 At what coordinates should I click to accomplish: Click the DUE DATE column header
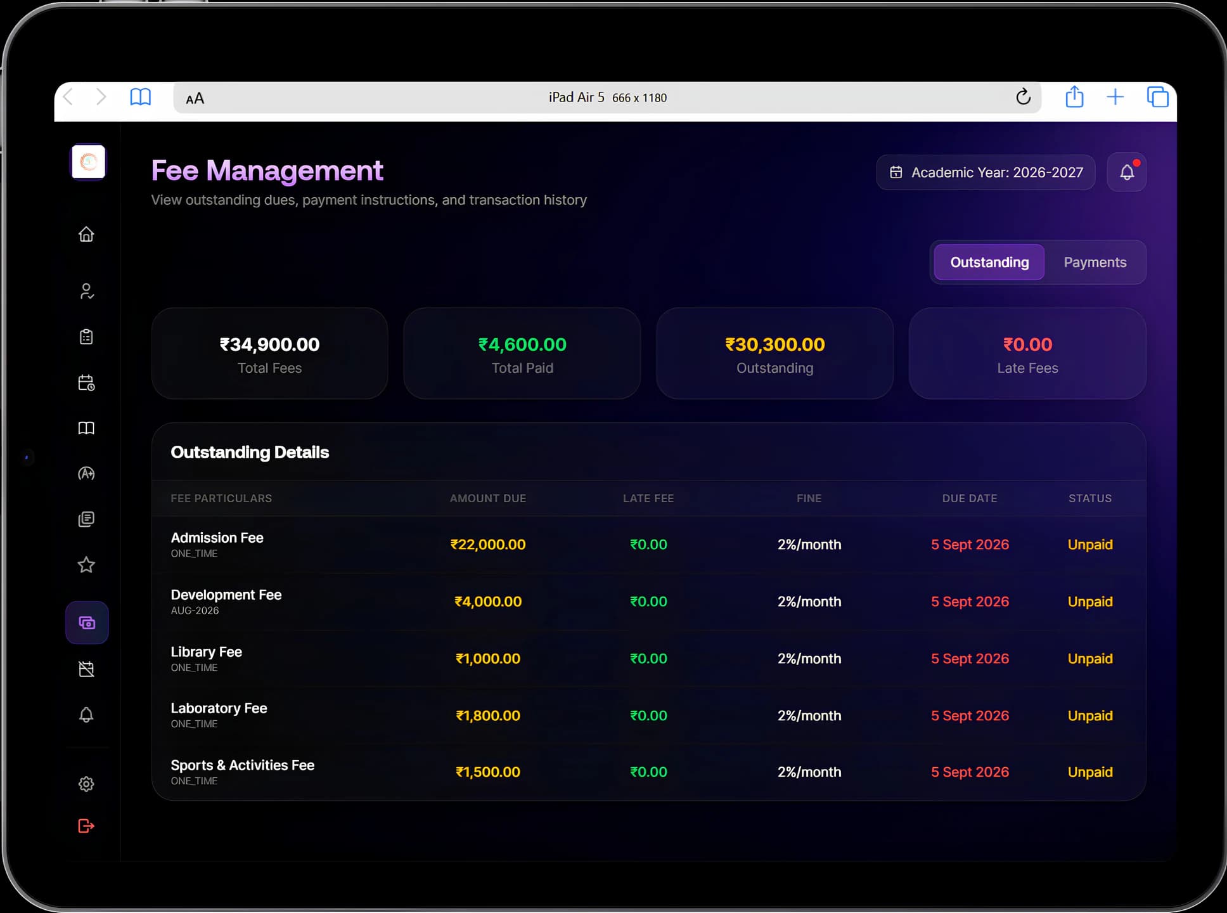(970, 498)
